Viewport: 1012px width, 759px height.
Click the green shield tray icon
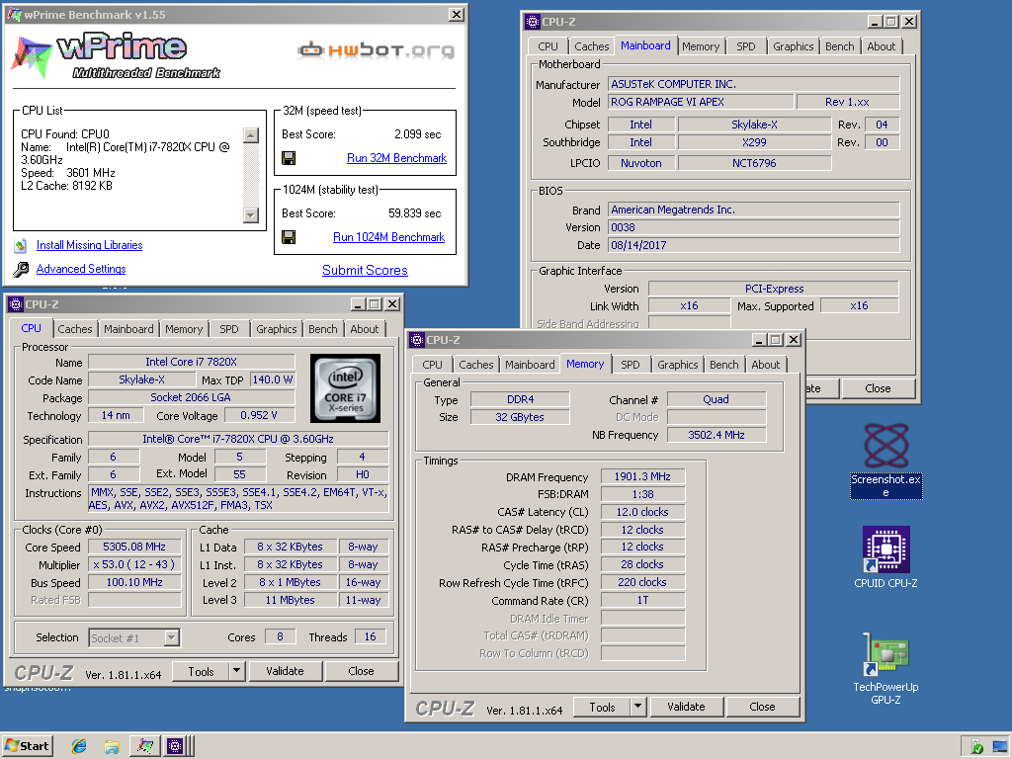pos(977,747)
